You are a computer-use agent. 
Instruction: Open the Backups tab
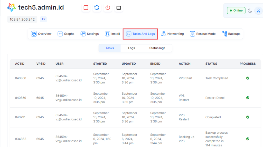tap(231, 34)
